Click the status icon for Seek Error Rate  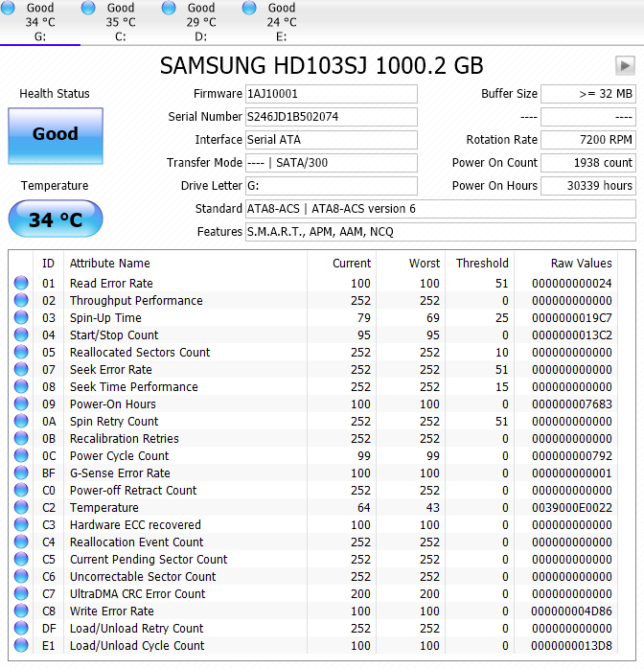(x=21, y=369)
